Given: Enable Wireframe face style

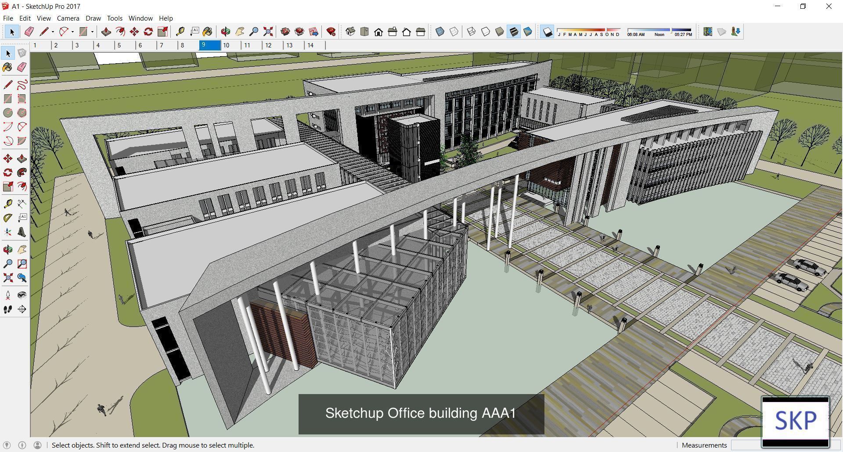Looking at the screenshot, I should tap(472, 32).
